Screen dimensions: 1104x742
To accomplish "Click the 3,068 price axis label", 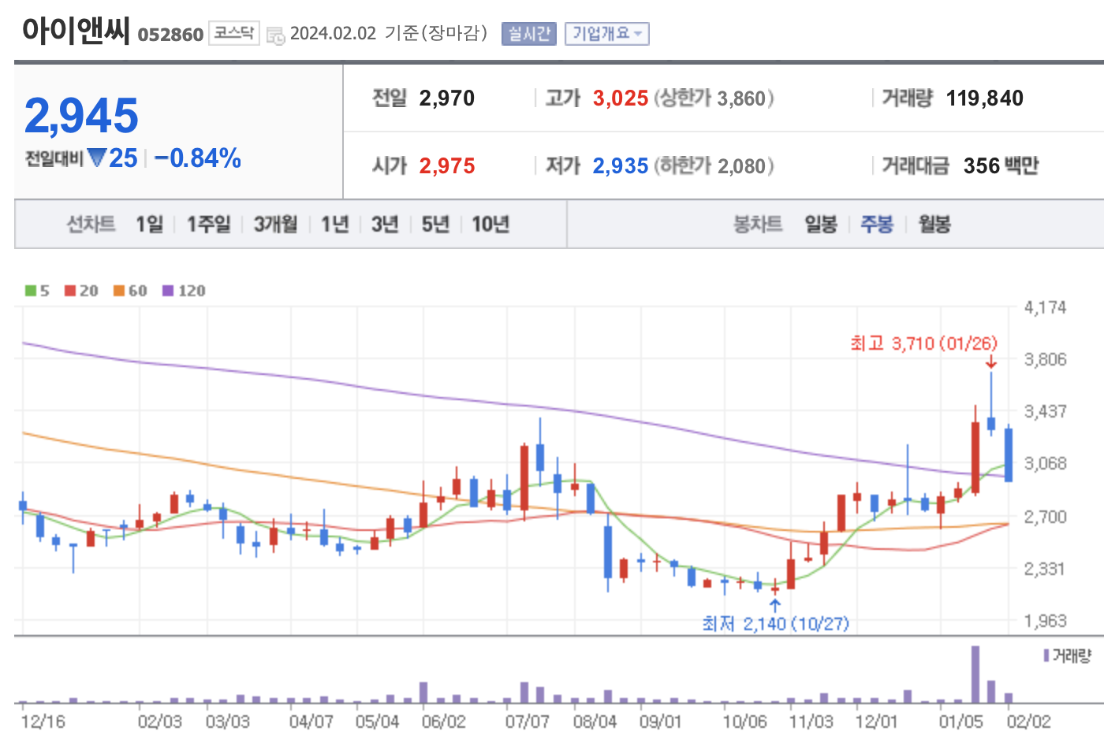I will point(1045,463).
